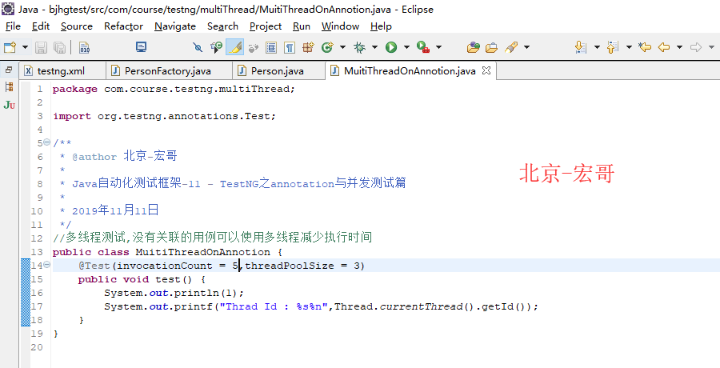Toggle Show Whitespace Characters pilcrow
The height and width of the screenshot is (368, 720).
pos(290,47)
